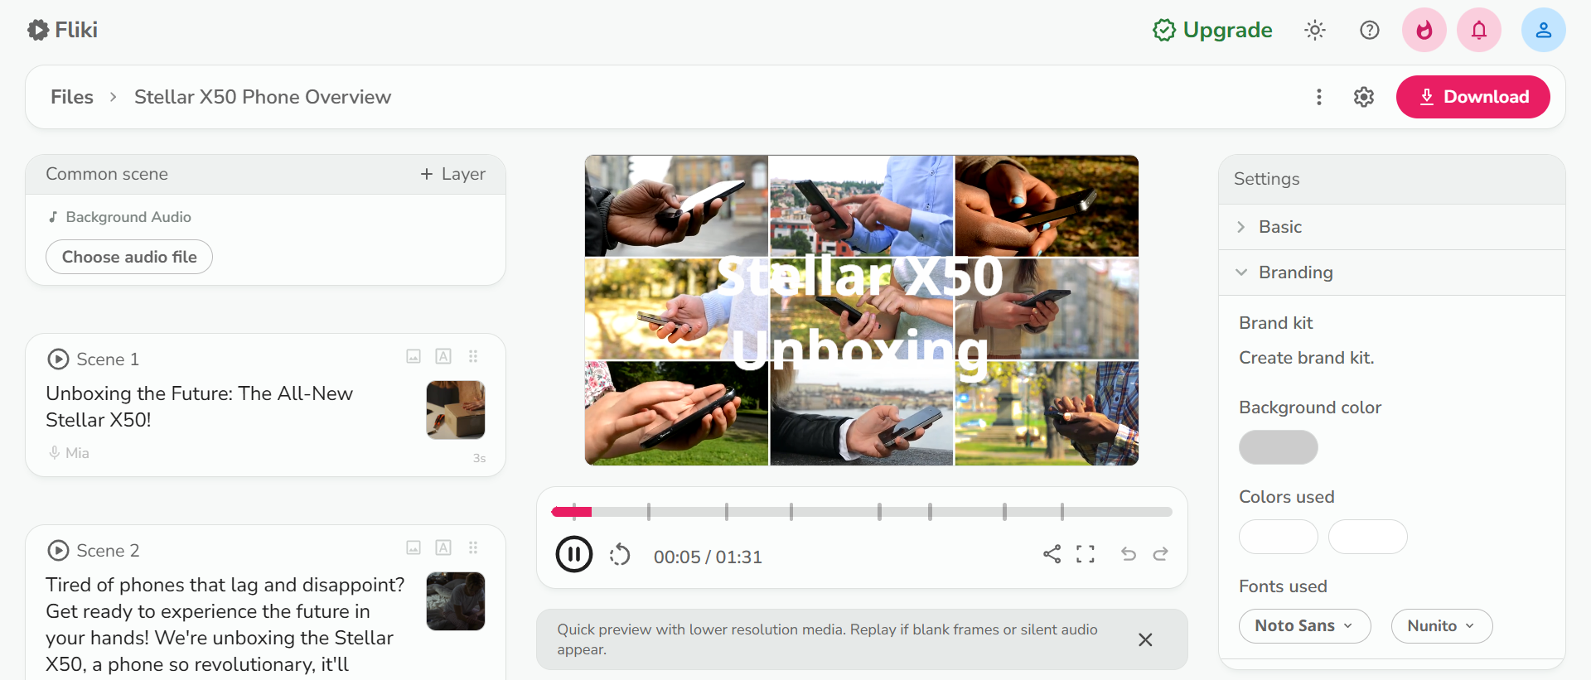Play Scene 1 preview
The width and height of the screenshot is (1591, 680).
click(x=58, y=359)
